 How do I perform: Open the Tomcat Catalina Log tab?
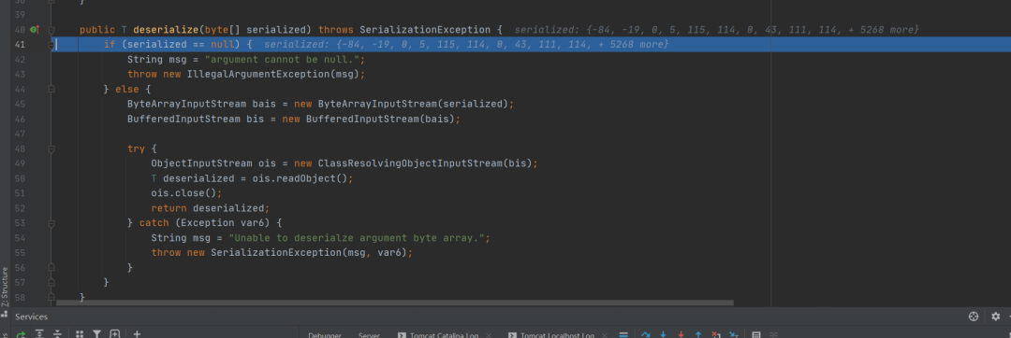pyautogui.click(x=438, y=335)
